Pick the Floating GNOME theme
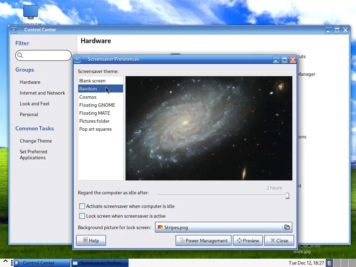Viewport: 356px width, 267px height. tap(100, 105)
